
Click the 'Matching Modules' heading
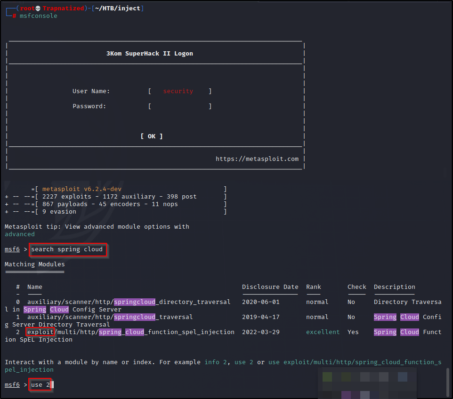(35, 264)
